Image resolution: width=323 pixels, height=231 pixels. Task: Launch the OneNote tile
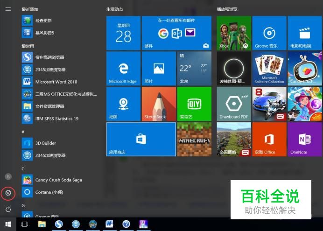(305, 139)
